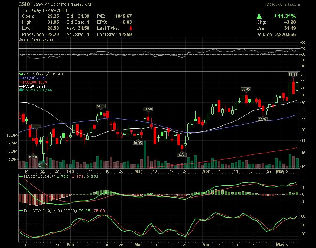316x248 pixels.
Task: Select the High value 31.95
Action: (53, 22)
